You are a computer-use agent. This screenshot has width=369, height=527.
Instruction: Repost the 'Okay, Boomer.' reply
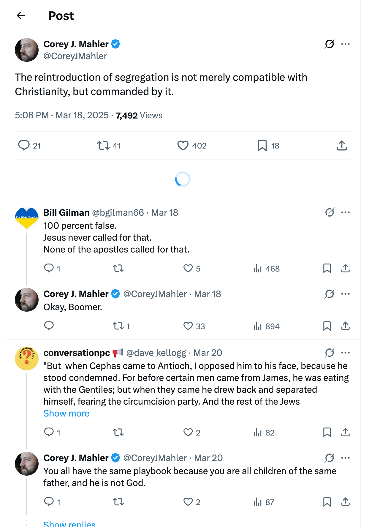(x=118, y=326)
